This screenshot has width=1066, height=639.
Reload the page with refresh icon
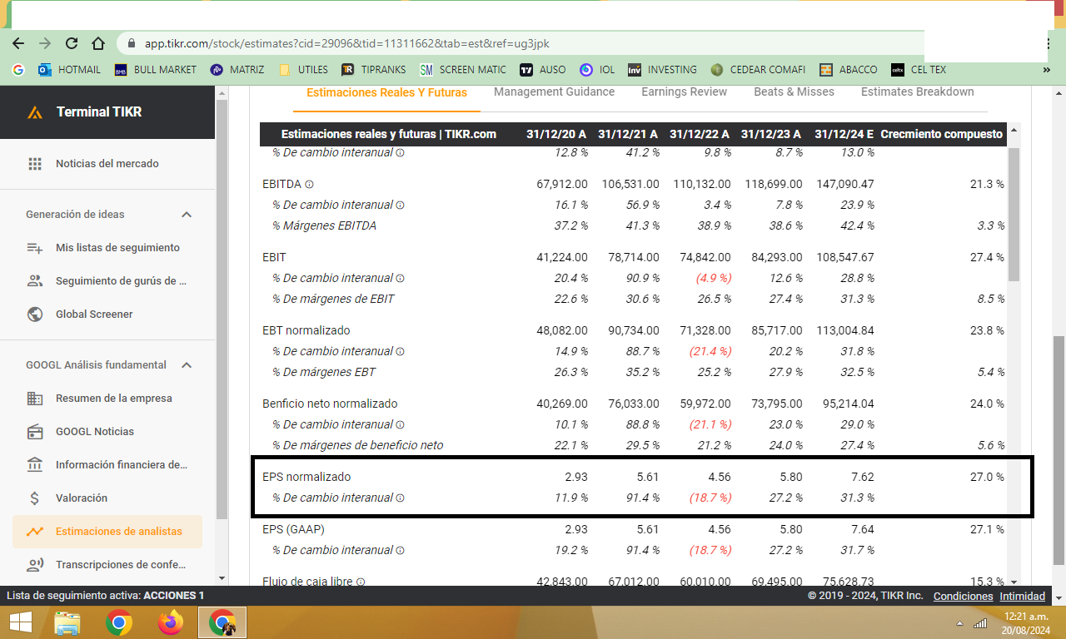(72, 43)
